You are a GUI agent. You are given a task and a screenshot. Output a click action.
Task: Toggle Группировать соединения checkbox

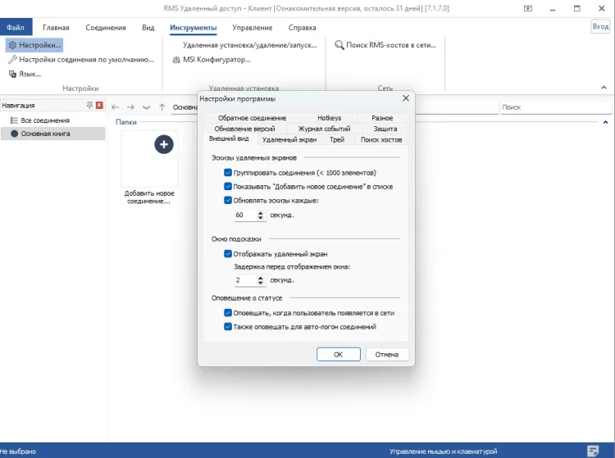228,172
